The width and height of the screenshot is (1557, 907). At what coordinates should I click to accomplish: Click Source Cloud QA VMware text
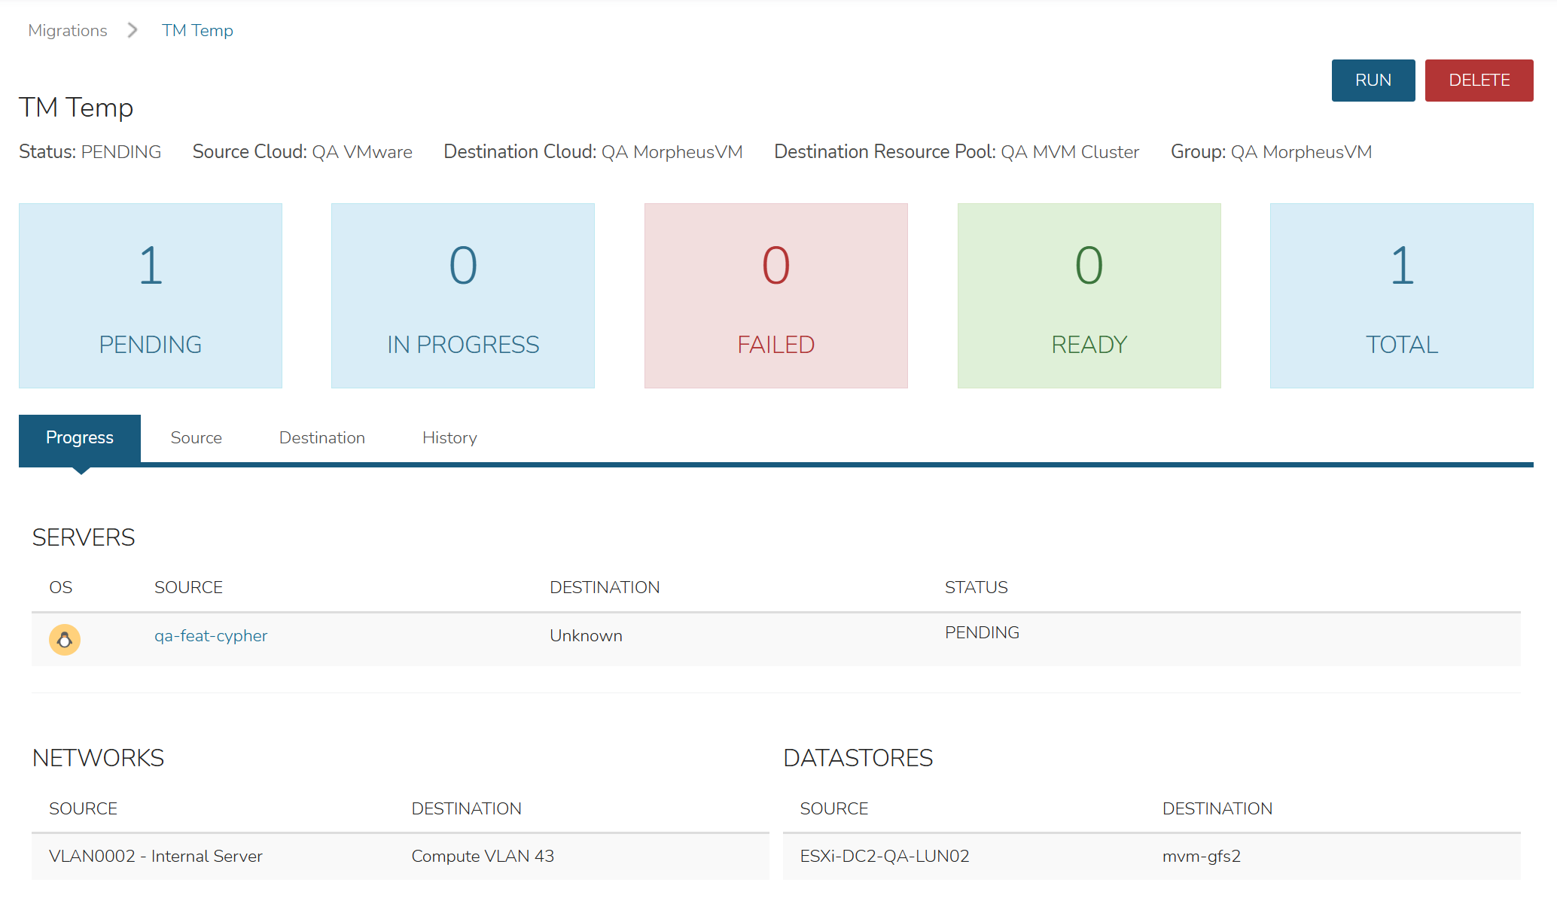tap(303, 152)
